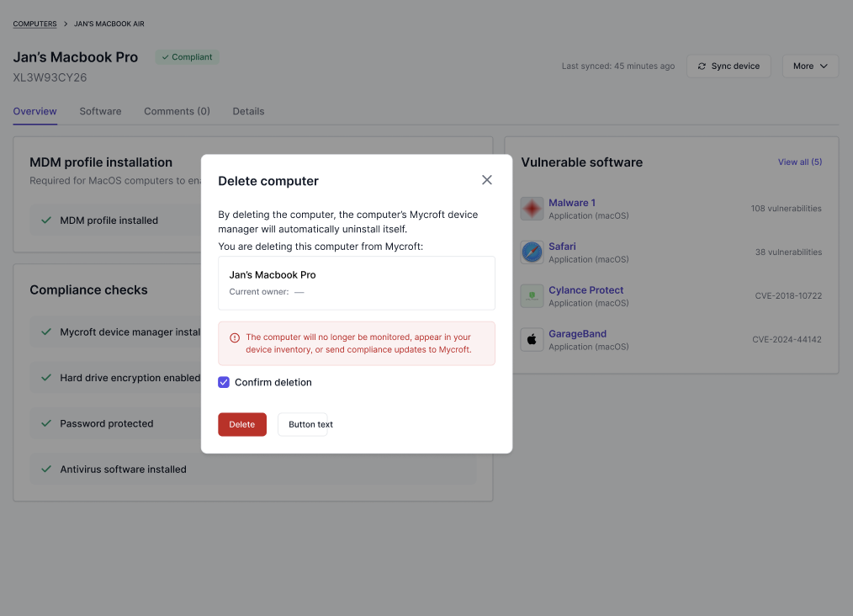Click the 'MDM profile installed' row text
Viewport: 853px width, 616px height.
tap(109, 220)
